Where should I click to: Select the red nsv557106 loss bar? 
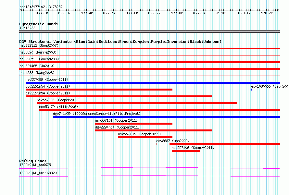click(186, 151)
